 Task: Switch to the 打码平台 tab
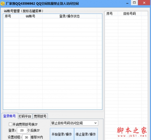25,116
